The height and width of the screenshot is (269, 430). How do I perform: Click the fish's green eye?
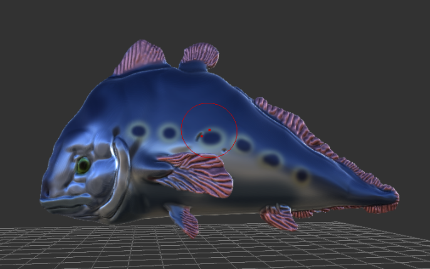[x=83, y=166]
